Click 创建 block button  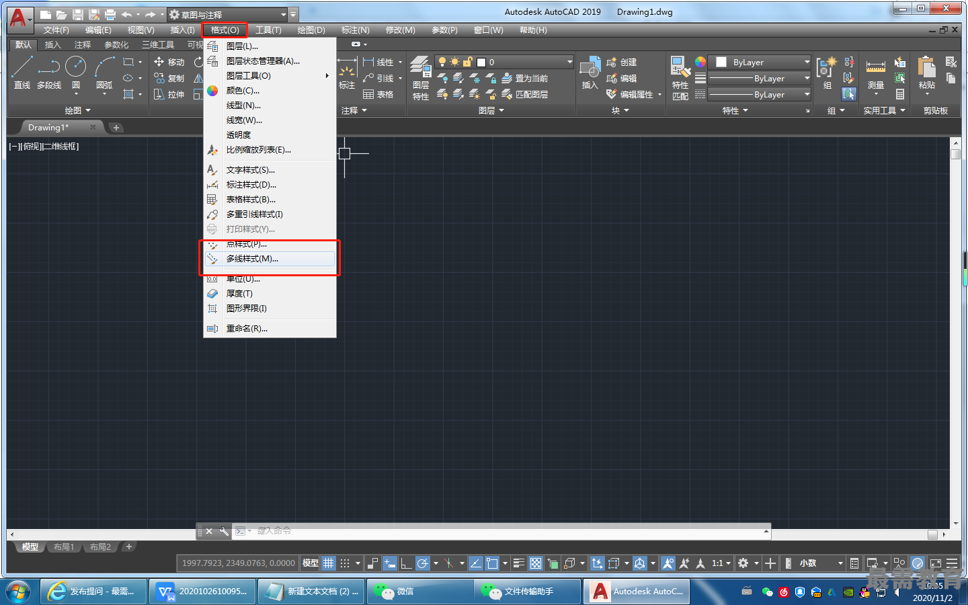click(x=622, y=62)
